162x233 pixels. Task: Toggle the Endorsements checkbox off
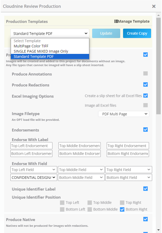pos(146,129)
